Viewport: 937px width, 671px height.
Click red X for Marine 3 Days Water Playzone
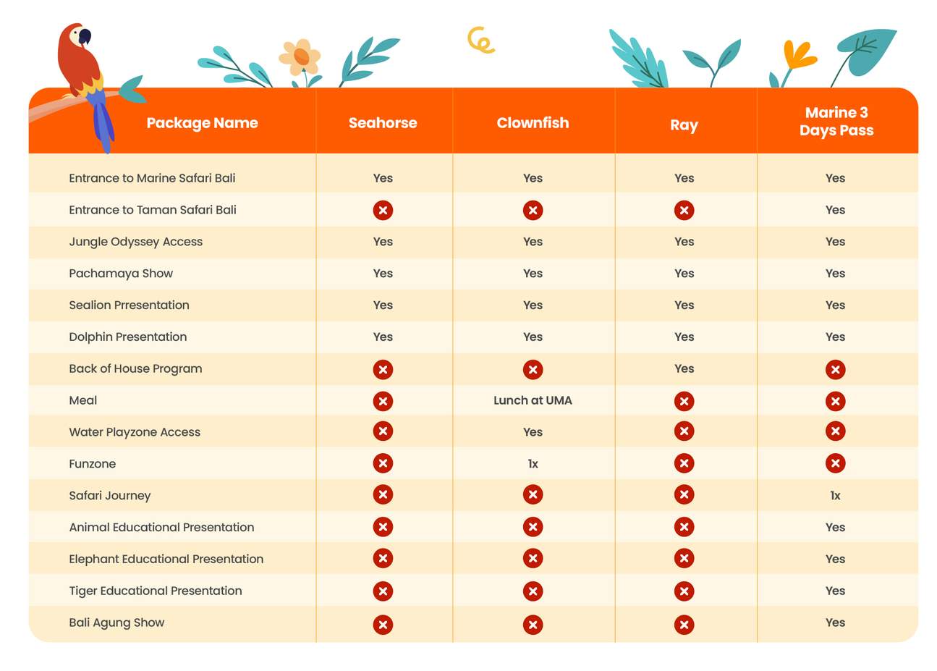click(x=835, y=431)
